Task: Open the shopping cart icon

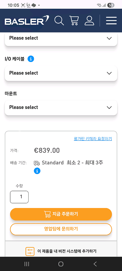Action: [74, 20]
